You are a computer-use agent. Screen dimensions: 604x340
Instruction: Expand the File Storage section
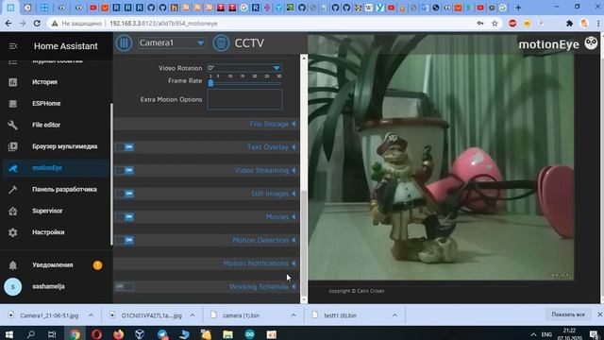click(x=273, y=124)
